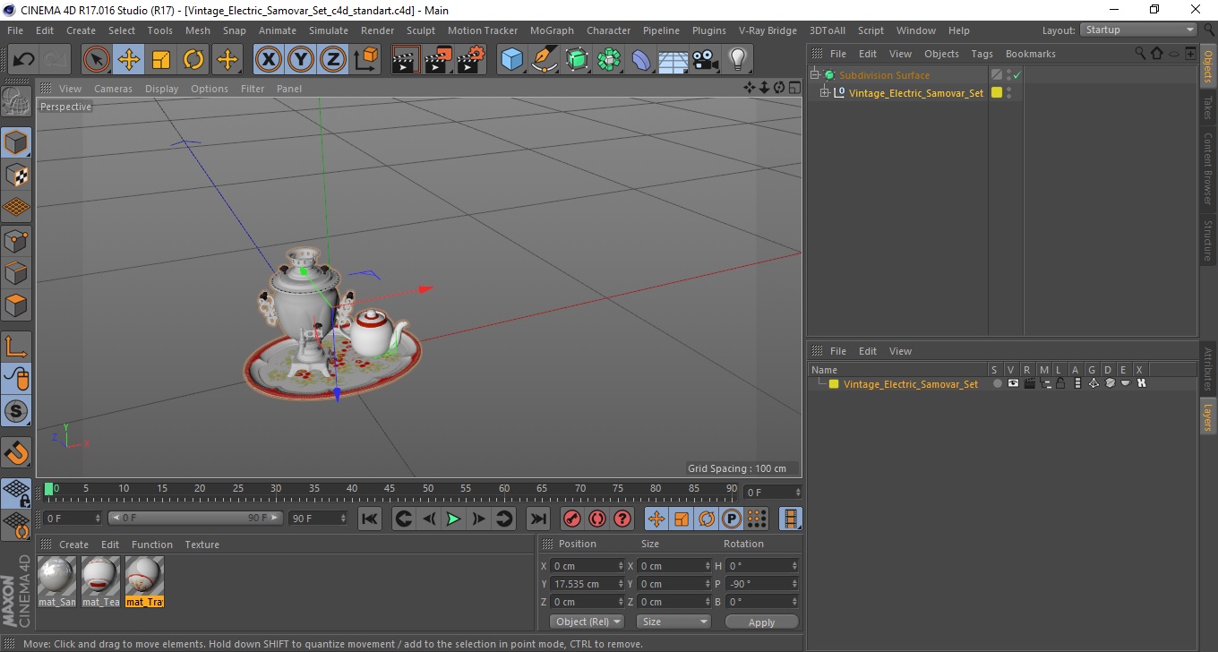Viewport: 1218px width, 652px height.
Task: Open the Mesh menu
Action: (197, 30)
